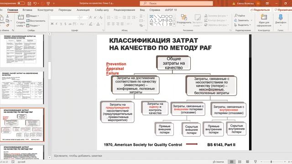Switch to the Конструктор tab
Image resolution: width=292 pixels, height=164 pixels.
point(45,10)
